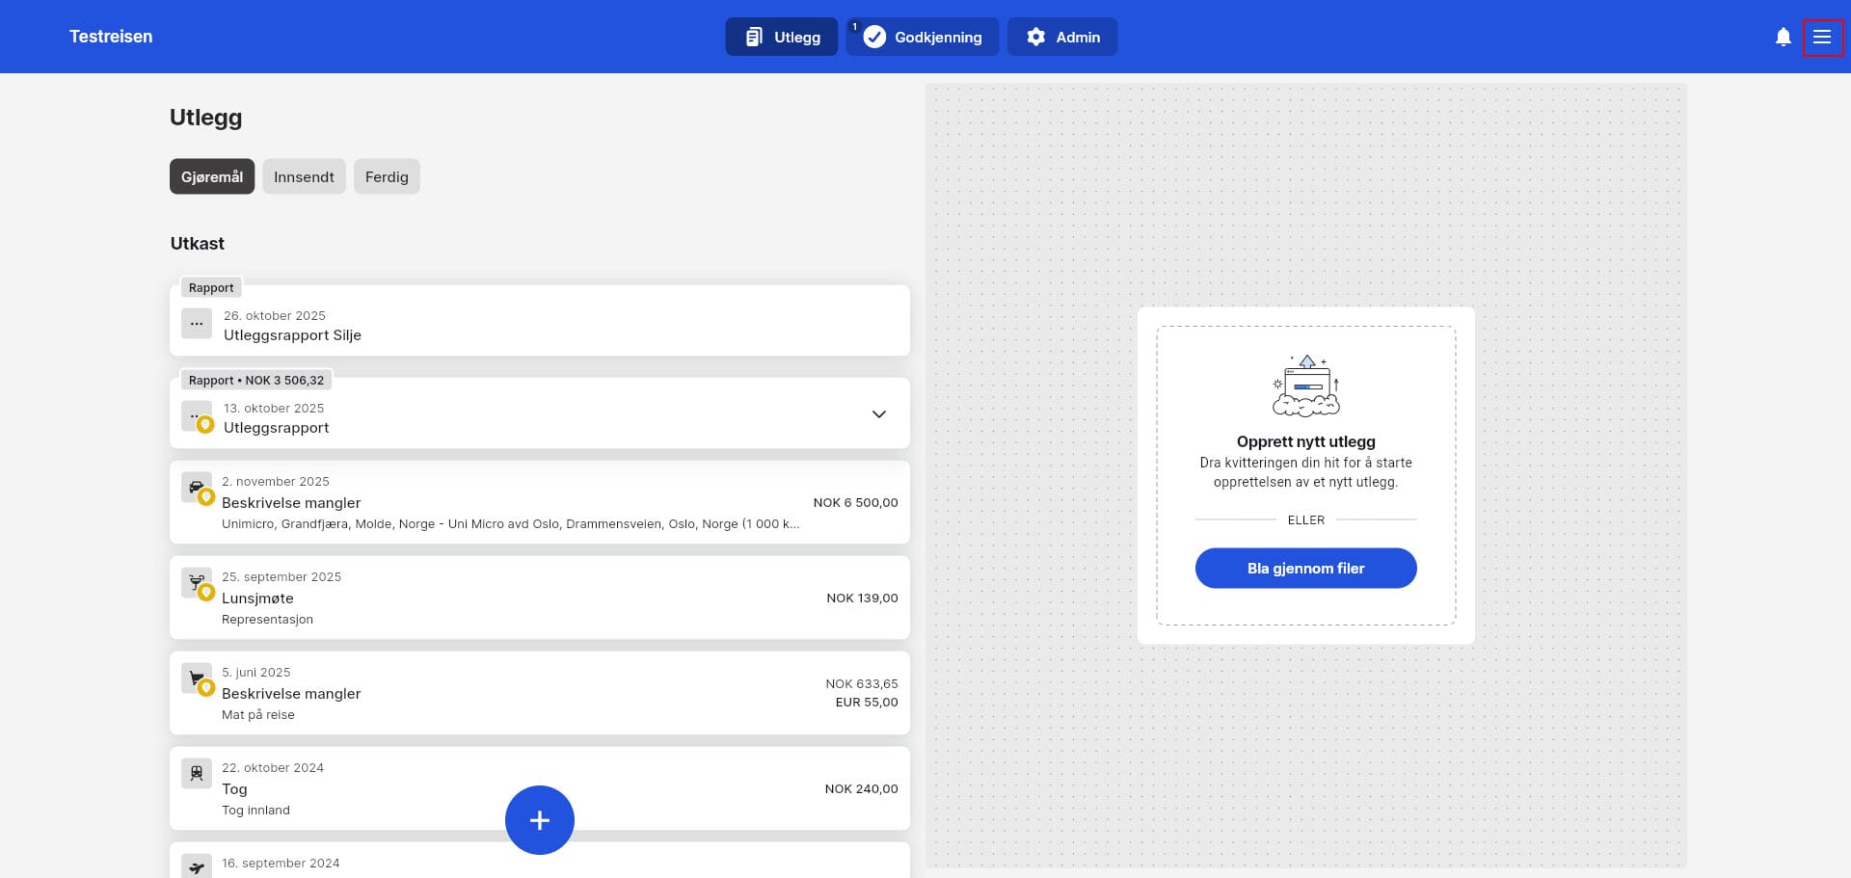1851x878 pixels.
Task: Click the Testreisen logo link
Action: (111, 37)
